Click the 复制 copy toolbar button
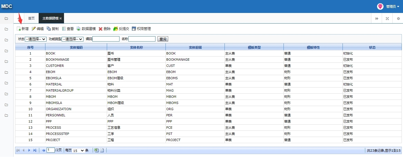Viewport: 403px width, 157px height. 53,29
